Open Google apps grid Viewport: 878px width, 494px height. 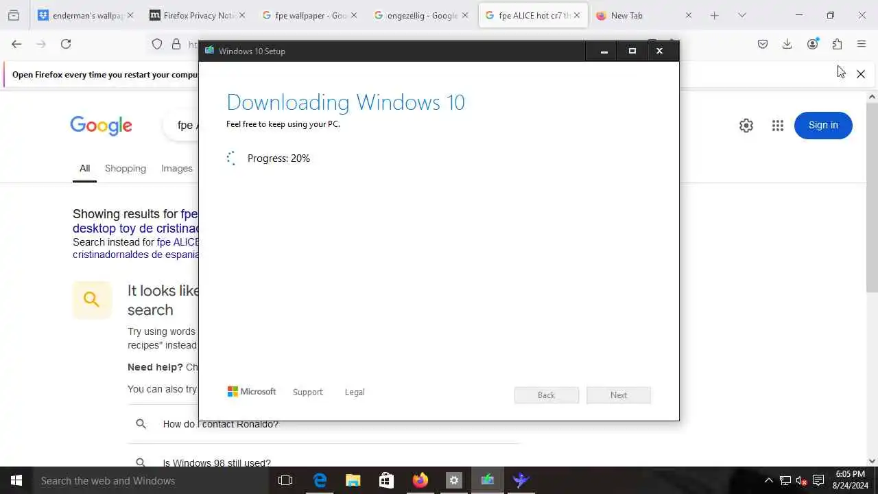pyautogui.click(x=777, y=126)
